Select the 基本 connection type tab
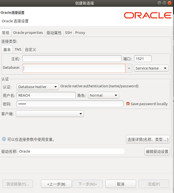The height and width of the screenshot is (193, 174). pos(7,49)
